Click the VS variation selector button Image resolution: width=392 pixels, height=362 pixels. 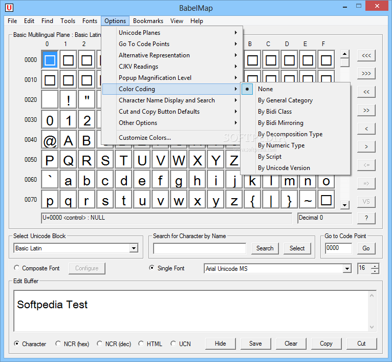click(366, 202)
